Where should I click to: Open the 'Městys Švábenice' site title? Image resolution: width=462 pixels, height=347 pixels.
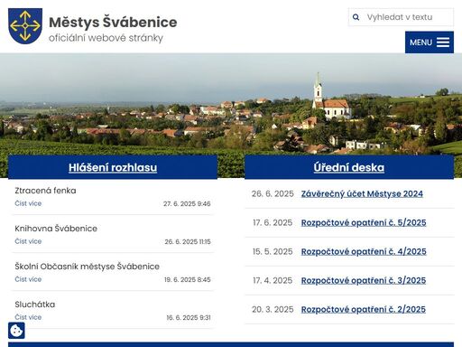(113, 22)
